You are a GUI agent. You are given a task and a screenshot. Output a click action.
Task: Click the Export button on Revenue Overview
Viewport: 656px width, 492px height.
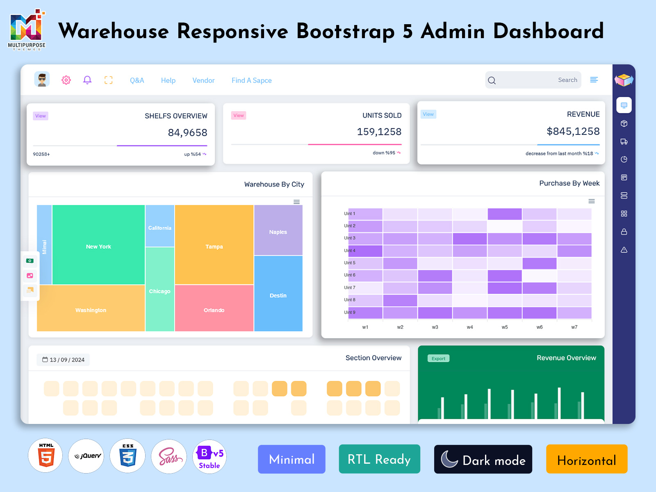[x=438, y=358]
